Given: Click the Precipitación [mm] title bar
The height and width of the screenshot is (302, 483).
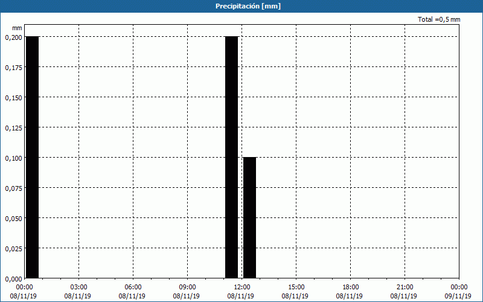Looking at the screenshot, I should (241, 6).
